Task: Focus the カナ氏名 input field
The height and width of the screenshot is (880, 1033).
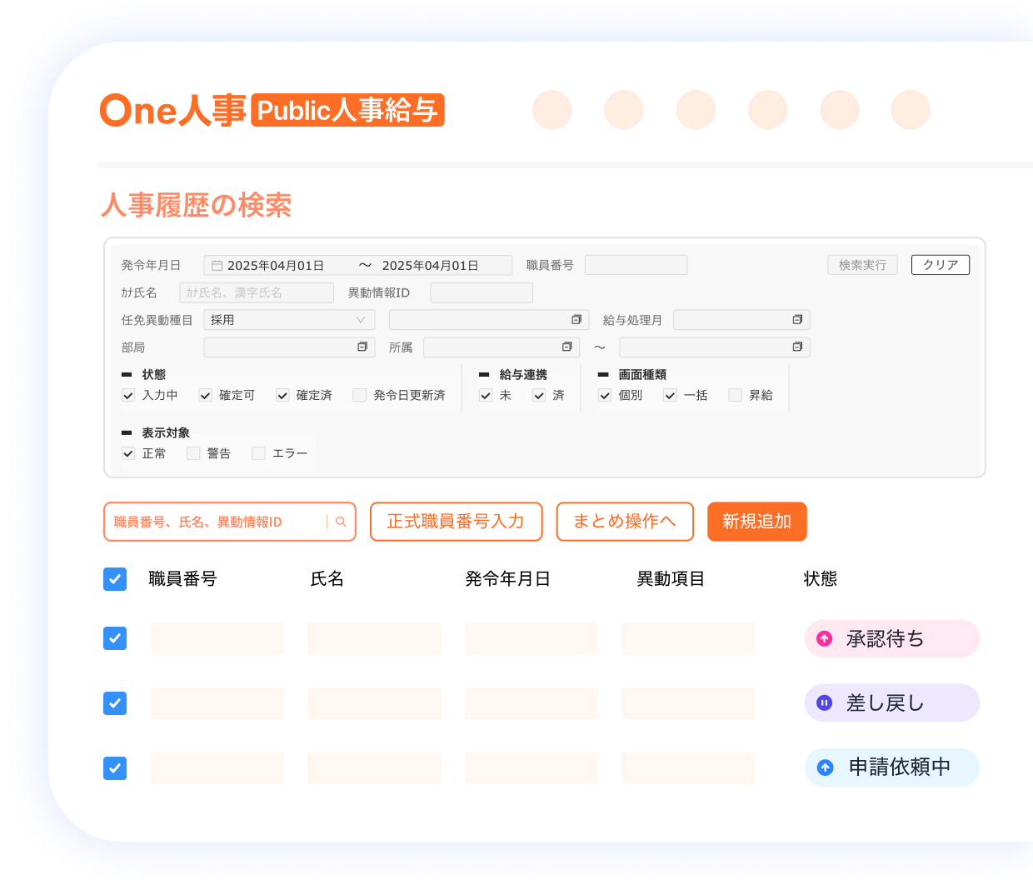Action: [x=257, y=292]
